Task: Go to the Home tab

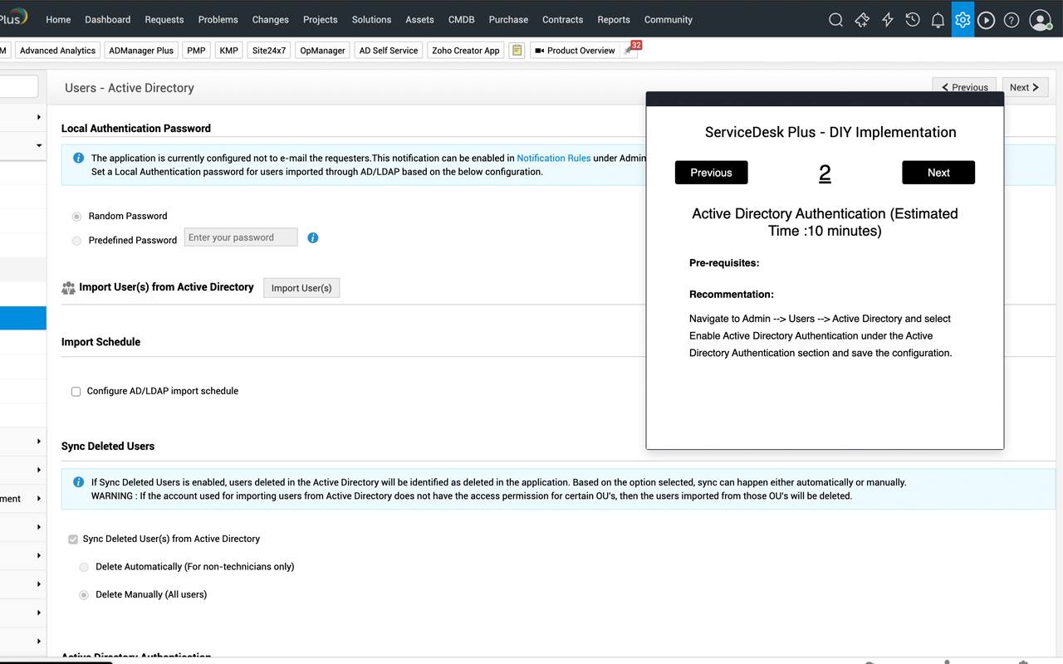Action: point(58,19)
